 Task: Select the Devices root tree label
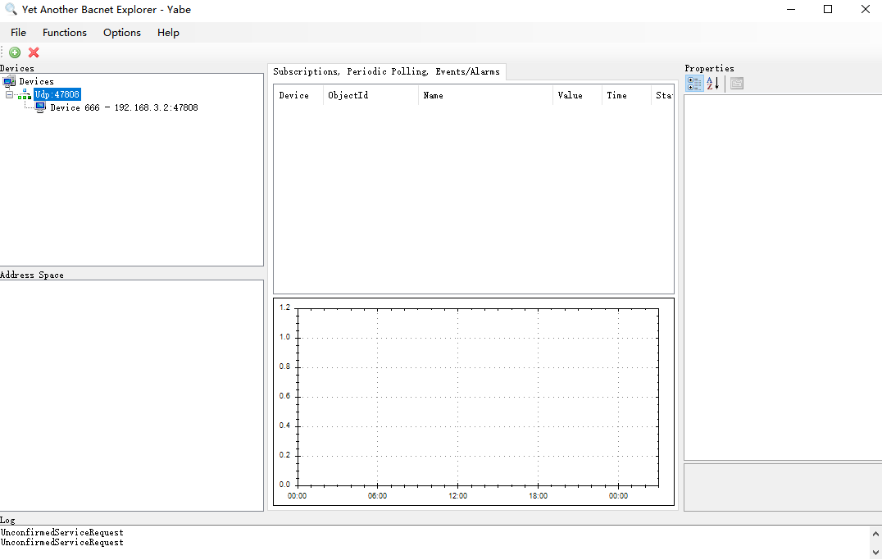(x=37, y=82)
